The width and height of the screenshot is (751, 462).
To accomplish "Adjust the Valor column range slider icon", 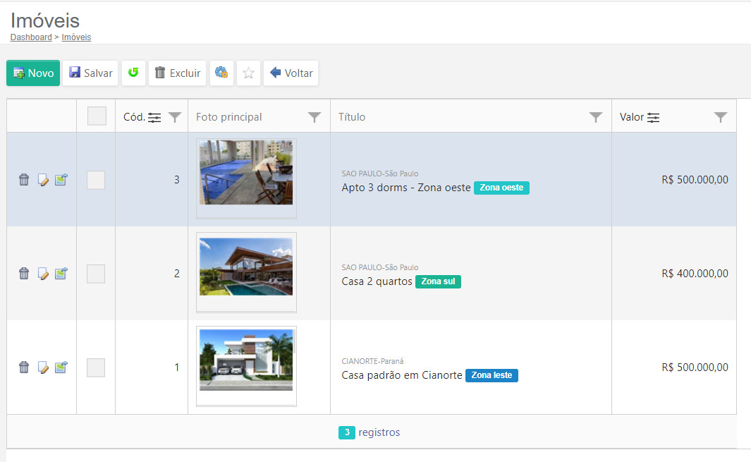I will pos(654,117).
